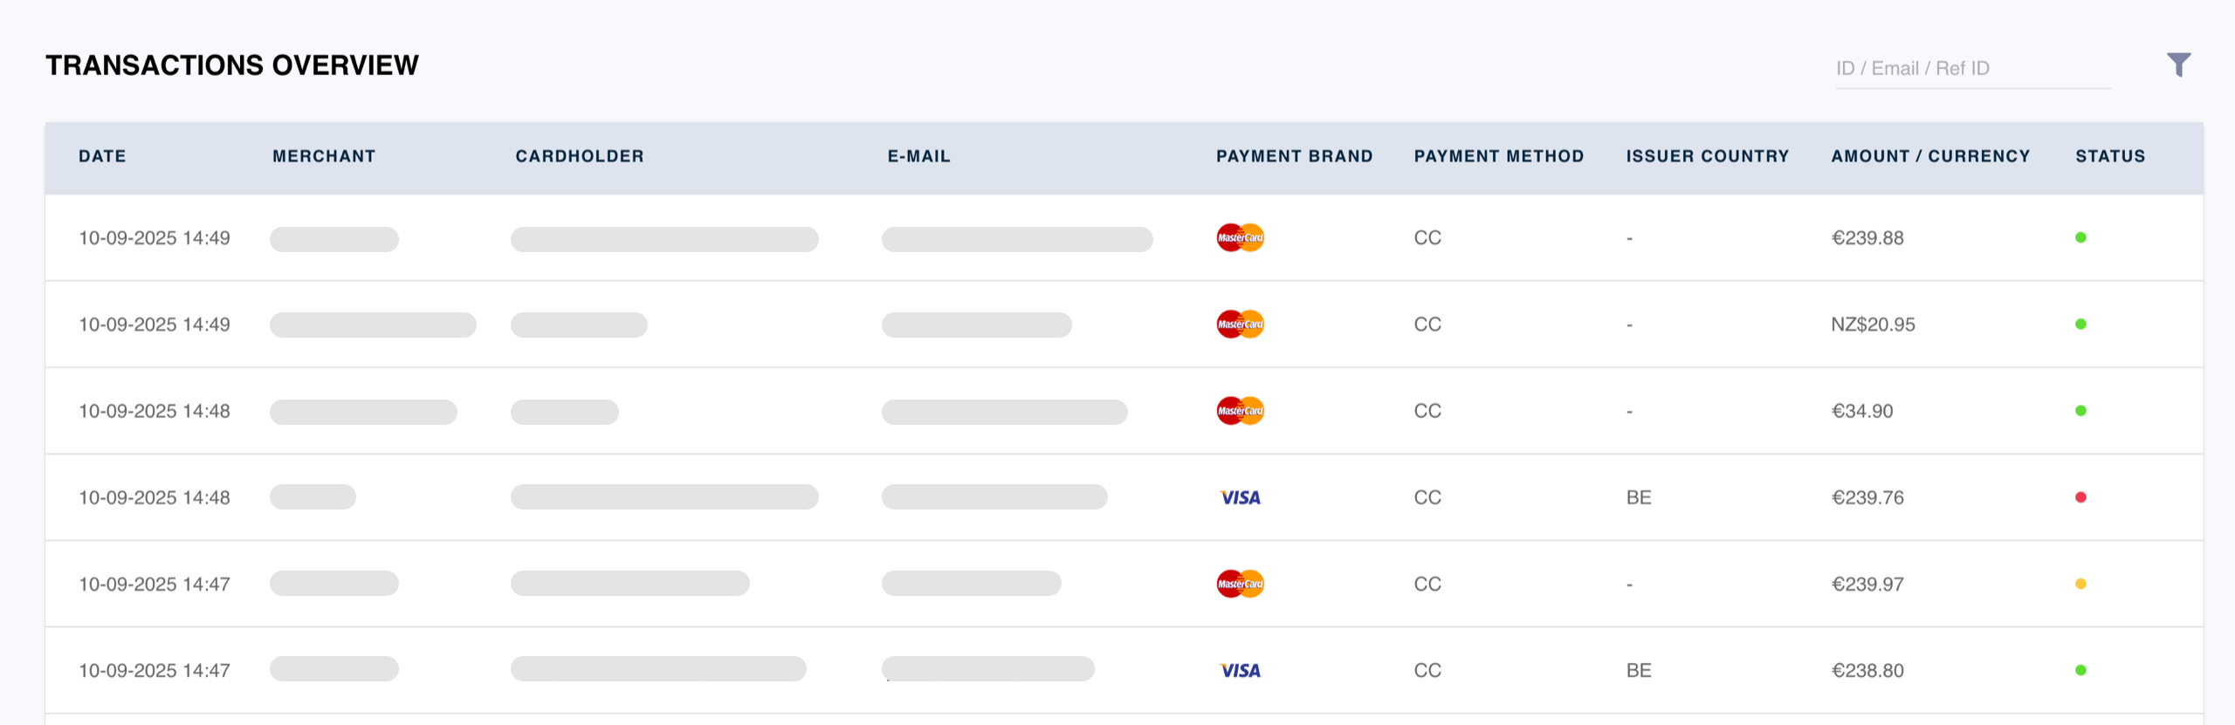Click issuer country BE on €239.76 row
The width and height of the screenshot is (2235, 725).
click(x=1639, y=497)
